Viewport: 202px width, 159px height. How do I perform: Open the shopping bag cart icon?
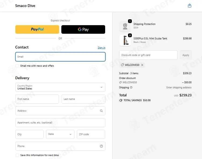[190, 6]
